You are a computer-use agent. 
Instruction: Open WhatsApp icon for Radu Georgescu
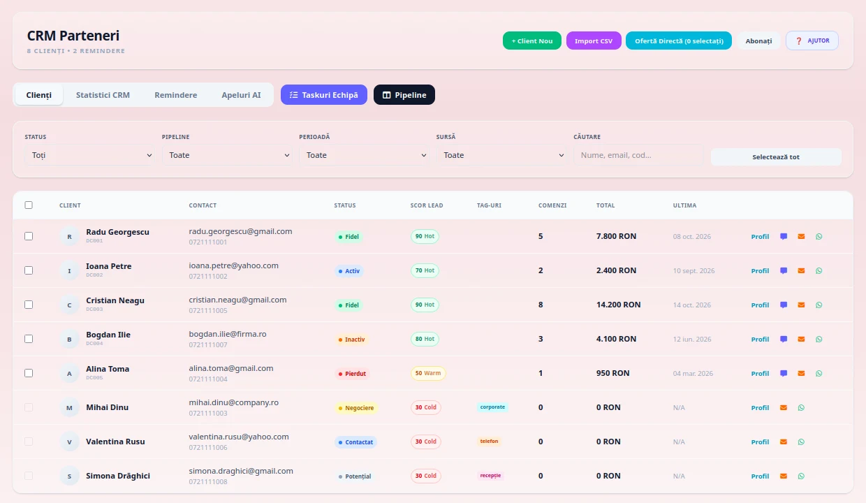tap(819, 236)
